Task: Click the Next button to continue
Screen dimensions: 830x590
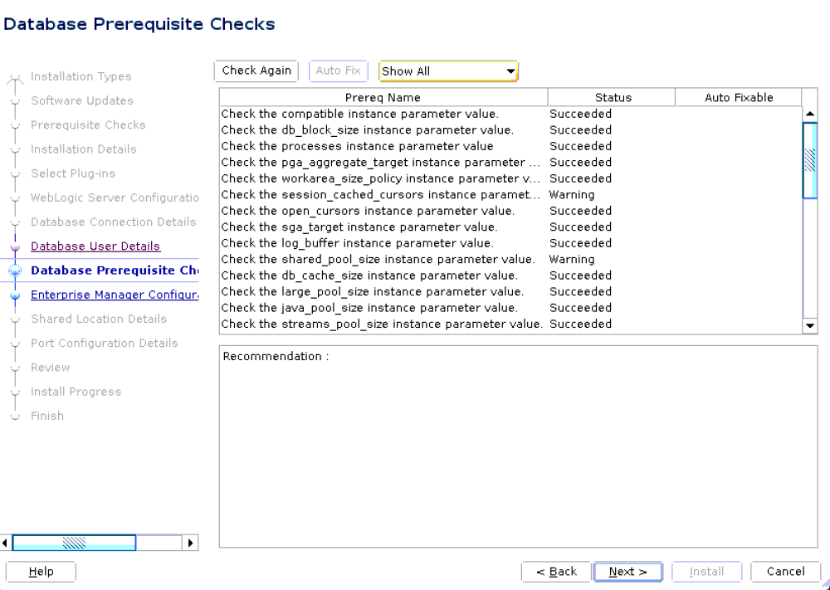Action: [627, 571]
